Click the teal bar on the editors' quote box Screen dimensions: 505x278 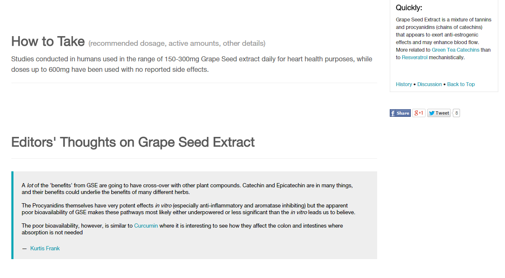coord(12,215)
